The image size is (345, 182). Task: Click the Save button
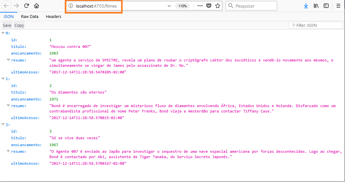tap(7, 25)
